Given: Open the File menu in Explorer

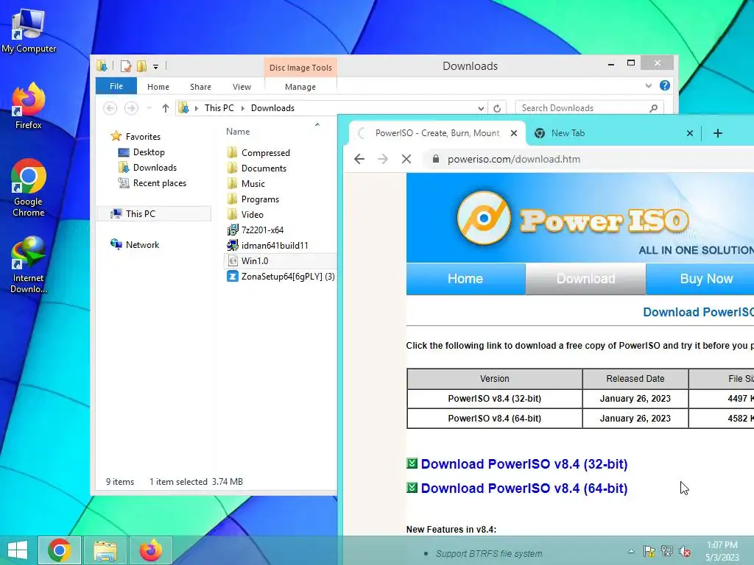Looking at the screenshot, I should [x=116, y=86].
